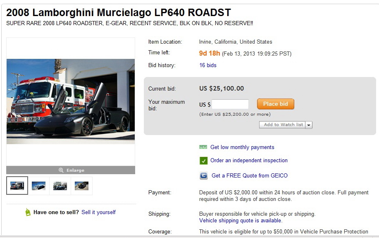Click the main Lamborghini photo
Image resolution: width=379 pixels, height=238 pixels.
(71, 101)
